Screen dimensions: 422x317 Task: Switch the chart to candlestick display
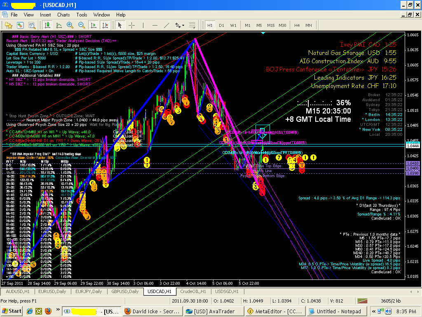[x=47, y=25]
